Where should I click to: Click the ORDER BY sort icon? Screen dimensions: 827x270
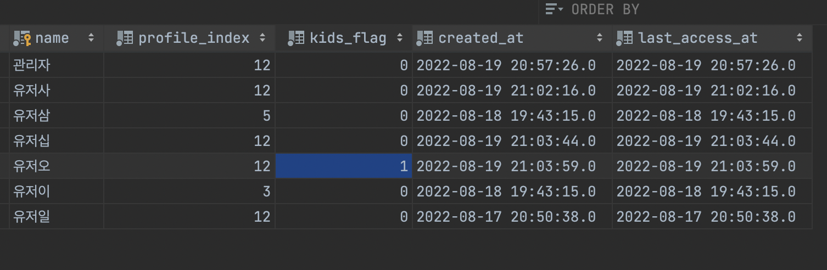point(554,9)
